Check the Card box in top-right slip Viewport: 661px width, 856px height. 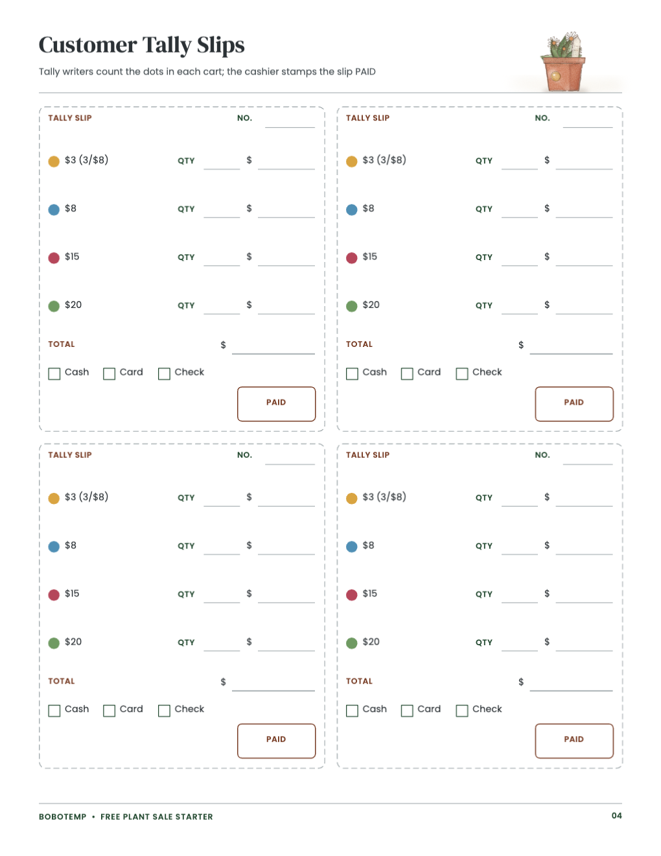tap(407, 374)
